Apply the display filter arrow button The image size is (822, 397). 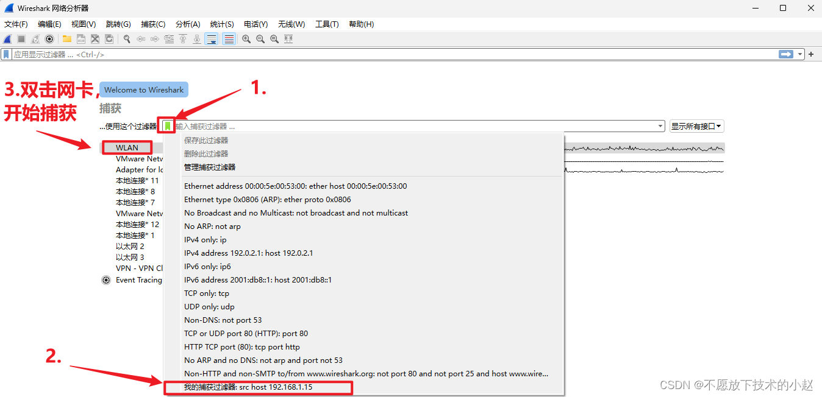[x=786, y=54]
